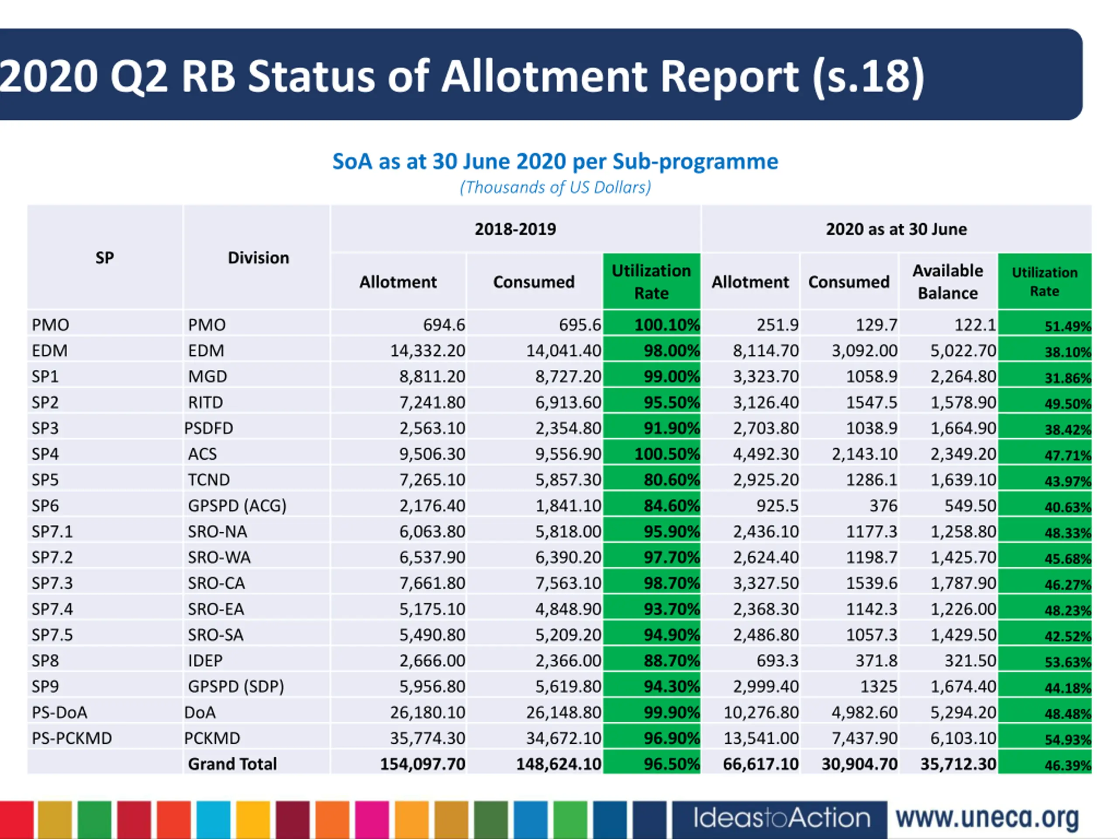Click the Thousands of US Dollars note
Viewport: 1118px width, 839px height.
coord(555,187)
